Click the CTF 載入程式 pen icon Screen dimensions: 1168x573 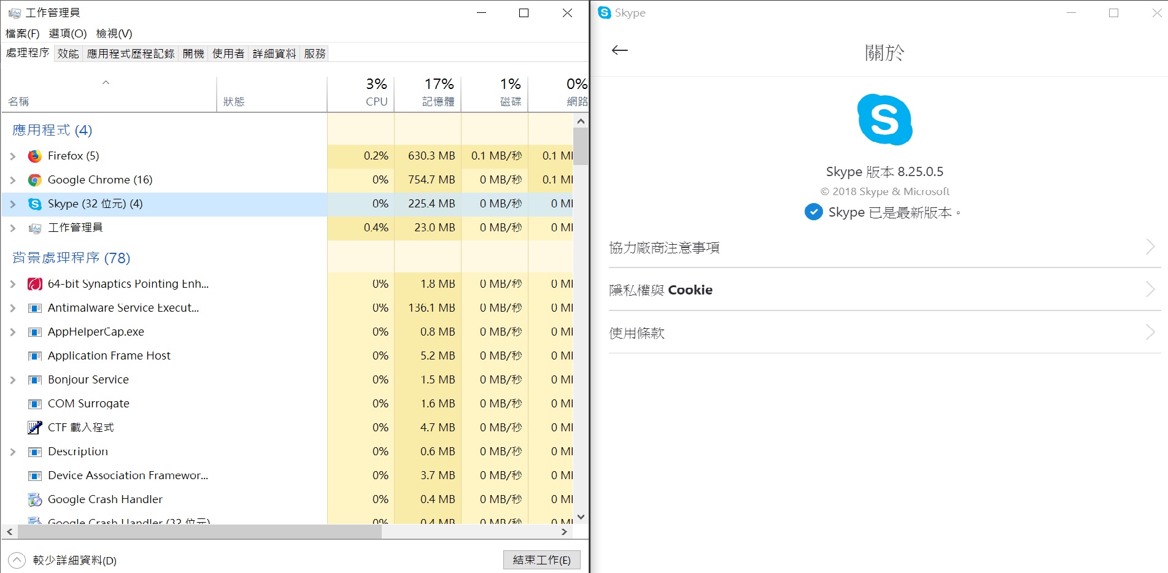(x=35, y=428)
